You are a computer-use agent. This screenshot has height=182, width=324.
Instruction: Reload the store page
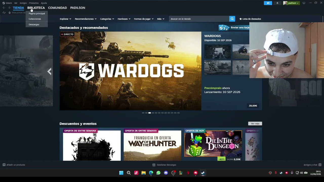click(4, 13)
